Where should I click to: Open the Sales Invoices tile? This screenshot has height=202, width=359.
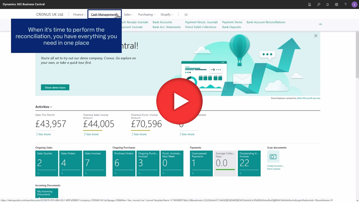(x=95, y=164)
